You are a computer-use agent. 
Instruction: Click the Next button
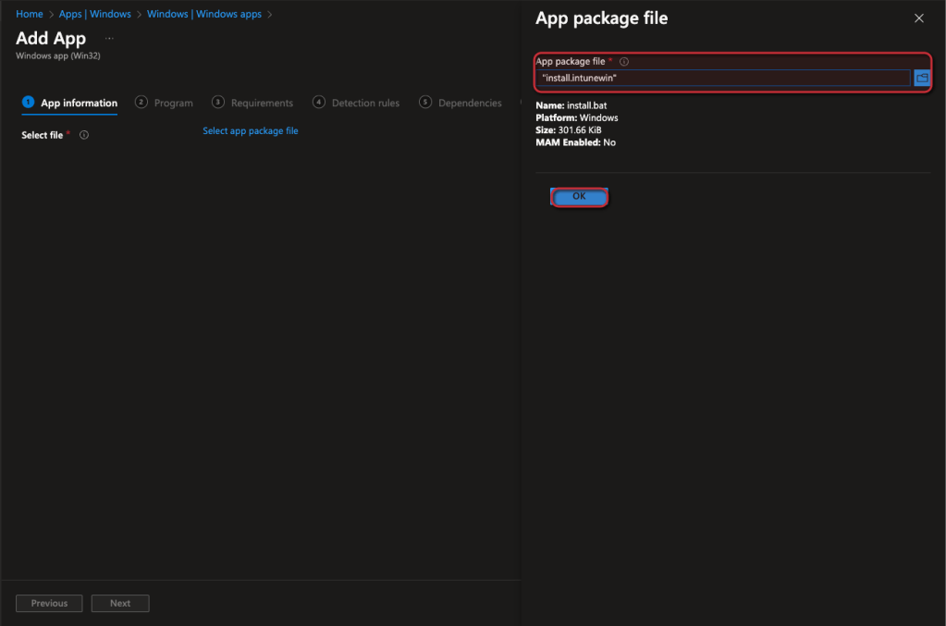click(120, 603)
